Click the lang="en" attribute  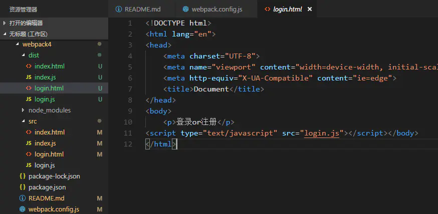[x=191, y=34]
